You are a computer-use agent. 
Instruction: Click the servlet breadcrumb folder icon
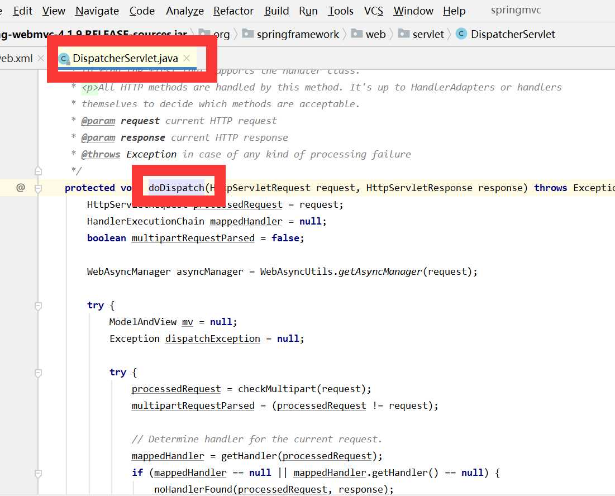pyautogui.click(x=403, y=34)
